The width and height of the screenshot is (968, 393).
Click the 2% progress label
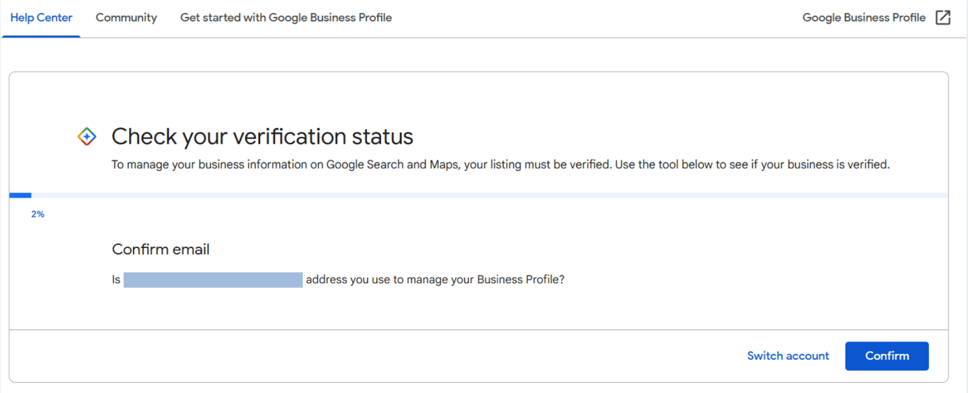pos(38,215)
